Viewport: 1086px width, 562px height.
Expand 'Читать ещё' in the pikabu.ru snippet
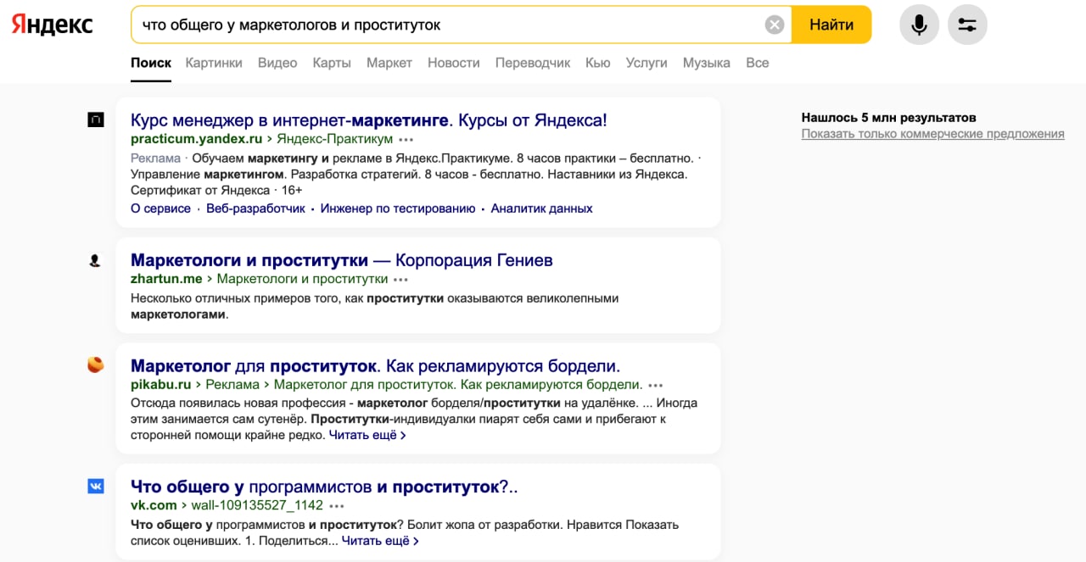(367, 435)
